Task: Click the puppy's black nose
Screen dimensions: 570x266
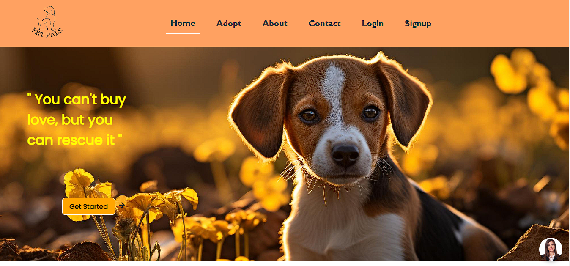Action: coord(345,155)
